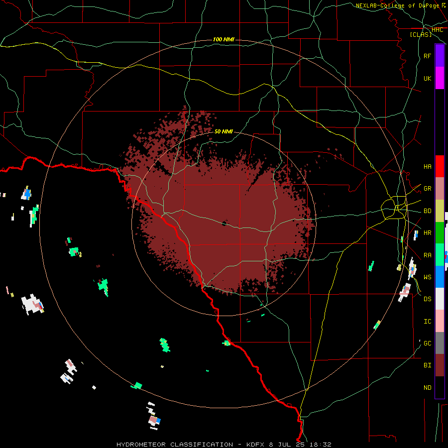Select the white DS legend swatch
448x448 pixels.
click(440, 299)
